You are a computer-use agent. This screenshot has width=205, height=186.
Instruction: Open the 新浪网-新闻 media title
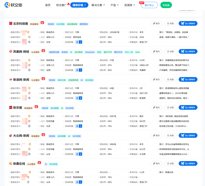coord(21,80)
